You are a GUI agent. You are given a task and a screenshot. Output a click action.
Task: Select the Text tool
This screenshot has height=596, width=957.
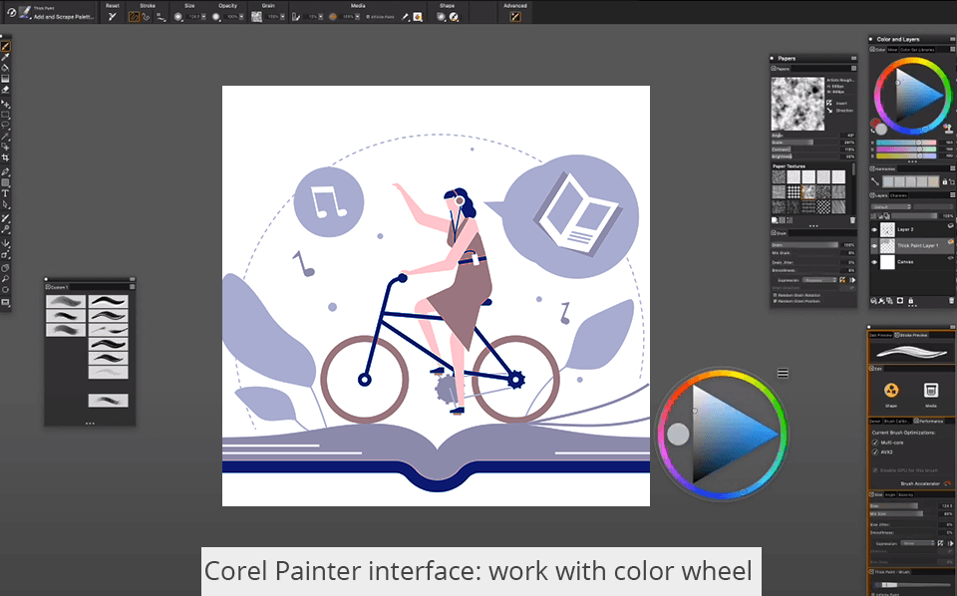tap(6, 193)
